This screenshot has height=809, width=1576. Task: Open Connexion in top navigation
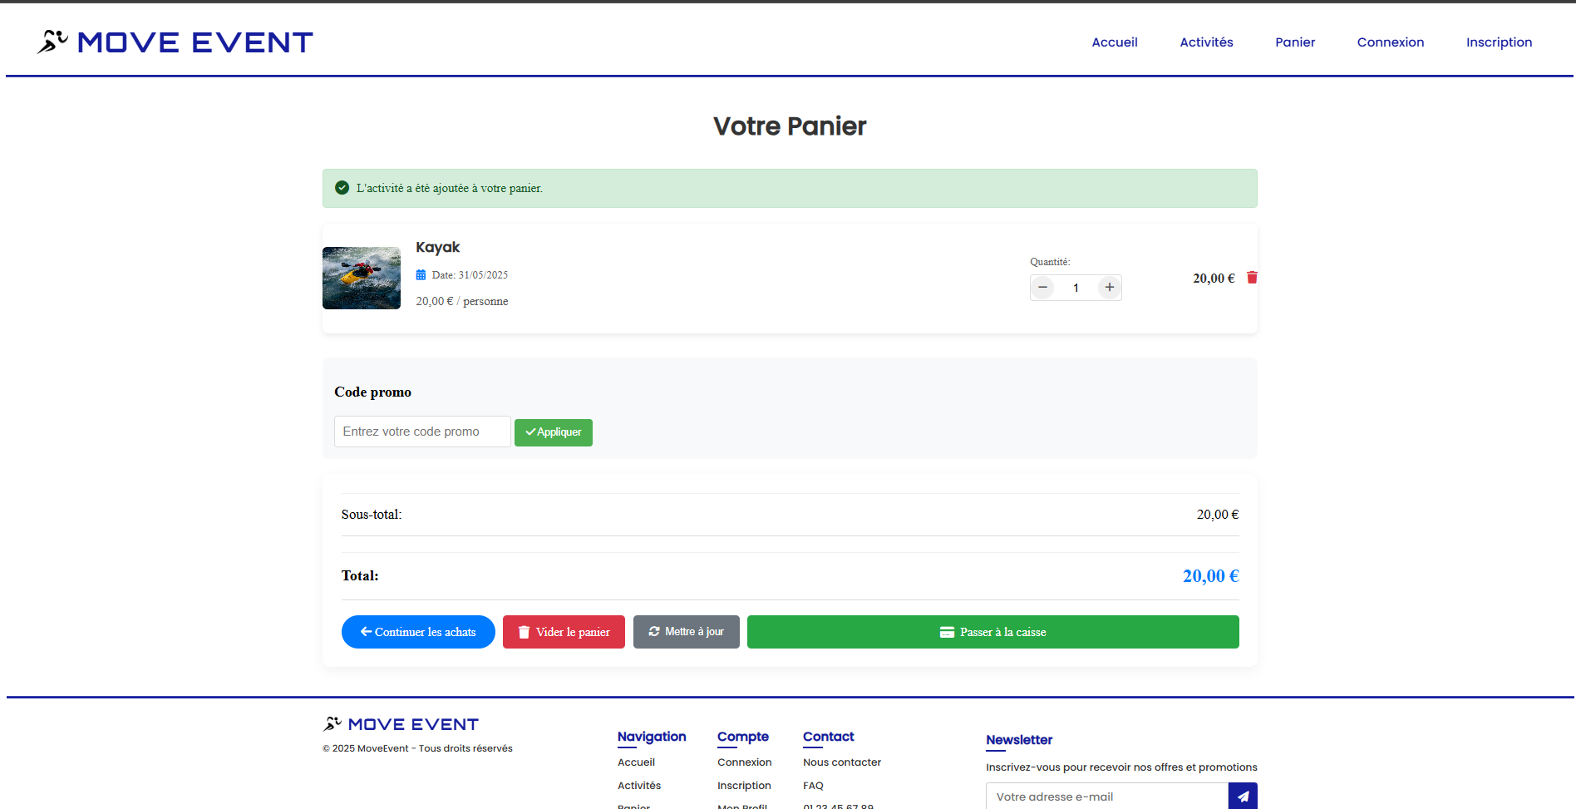1390,42
